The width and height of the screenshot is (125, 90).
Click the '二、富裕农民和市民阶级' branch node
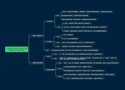click(x=36, y=63)
